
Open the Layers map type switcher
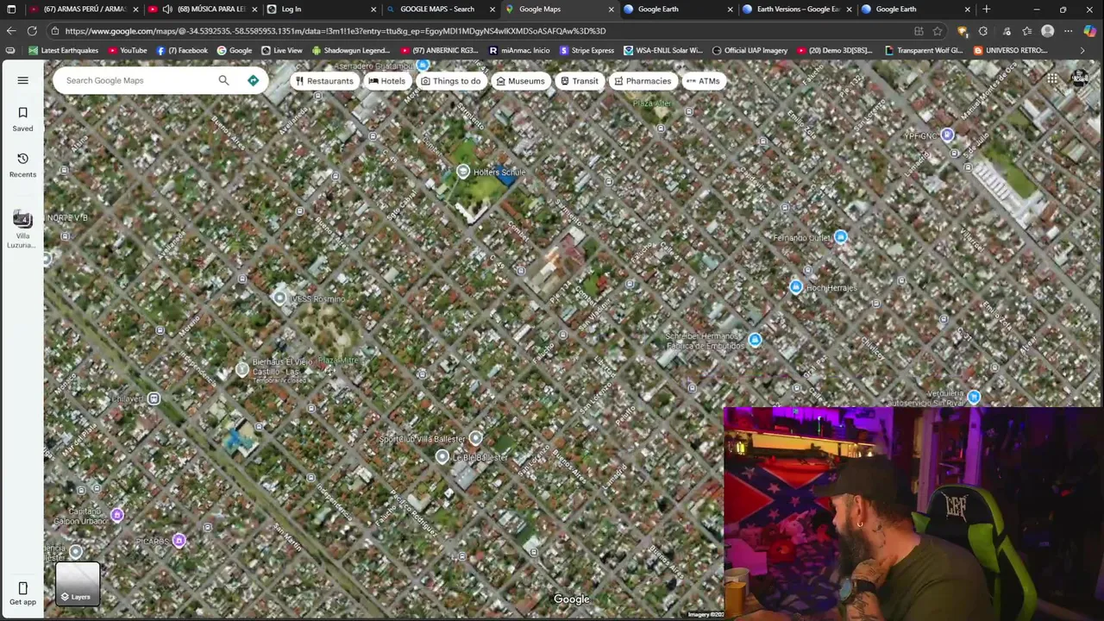click(x=78, y=584)
